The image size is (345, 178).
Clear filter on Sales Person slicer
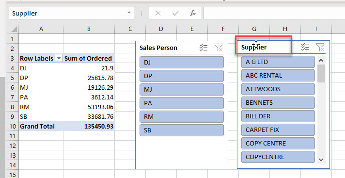[x=219, y=48]
